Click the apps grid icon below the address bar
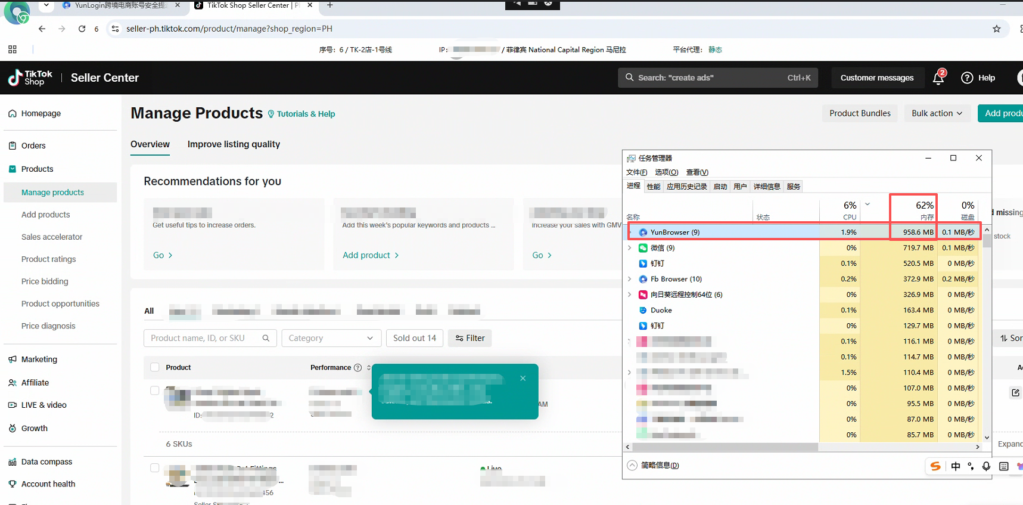 pyautogui.click(x=13, y=49)
